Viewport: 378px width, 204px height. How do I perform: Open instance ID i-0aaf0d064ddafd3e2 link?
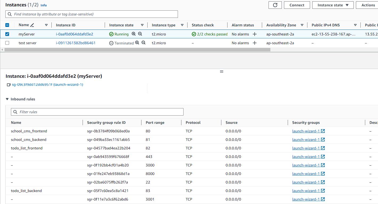pyautogui.click(x=74, y=34)
